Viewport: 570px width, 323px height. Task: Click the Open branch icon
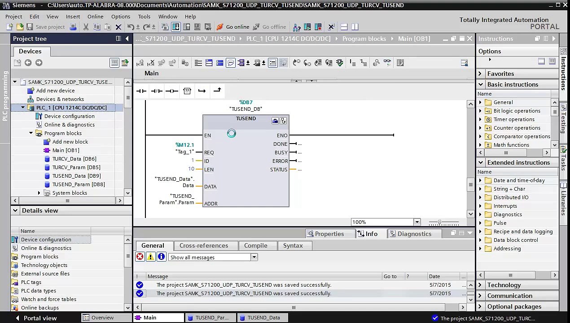pos(202,91)
